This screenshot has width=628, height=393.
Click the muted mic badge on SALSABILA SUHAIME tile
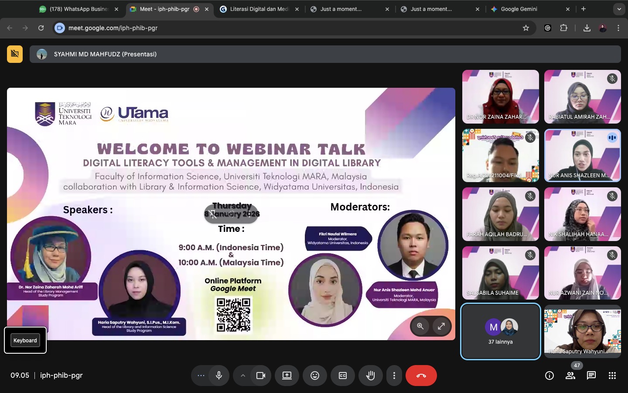click(530, 255)
